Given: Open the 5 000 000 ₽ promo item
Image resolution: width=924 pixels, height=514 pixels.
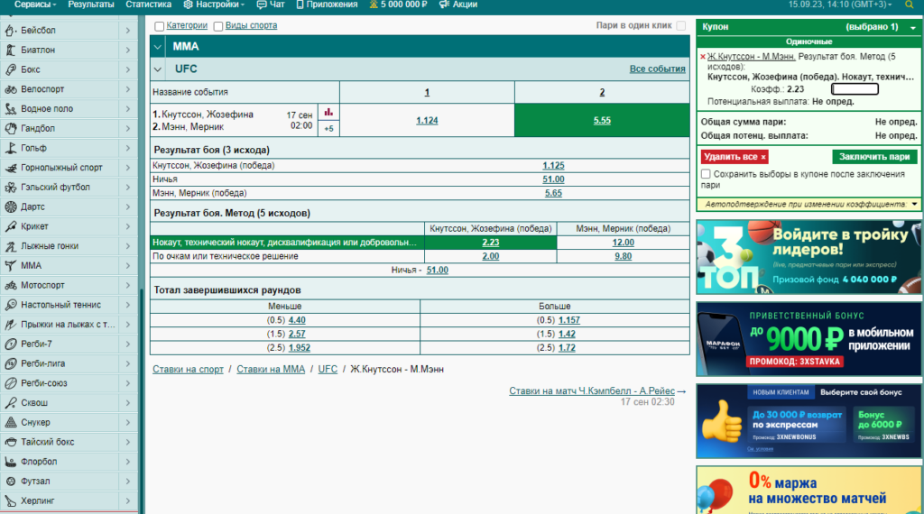Looking at the screenshot, I should pos(398,5).
